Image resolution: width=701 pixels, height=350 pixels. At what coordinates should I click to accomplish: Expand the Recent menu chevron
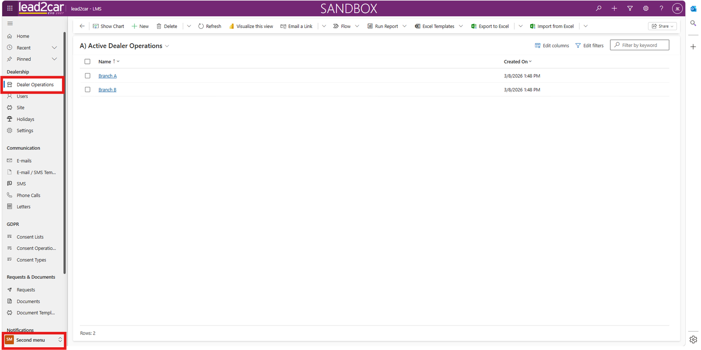tap(54, 48)
